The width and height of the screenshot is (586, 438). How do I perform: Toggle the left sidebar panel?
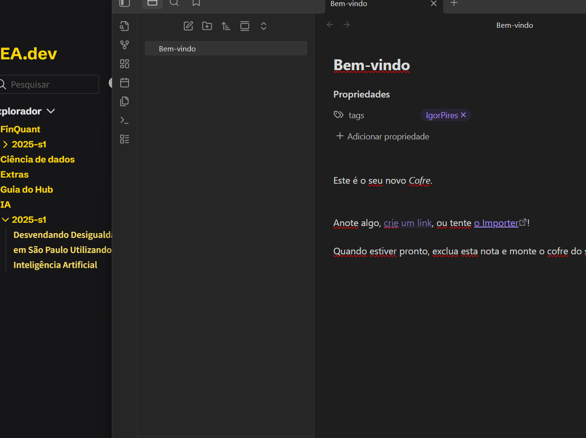click(124, 3)
